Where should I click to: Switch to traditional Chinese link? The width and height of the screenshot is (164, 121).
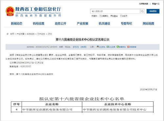click(156, 4)
